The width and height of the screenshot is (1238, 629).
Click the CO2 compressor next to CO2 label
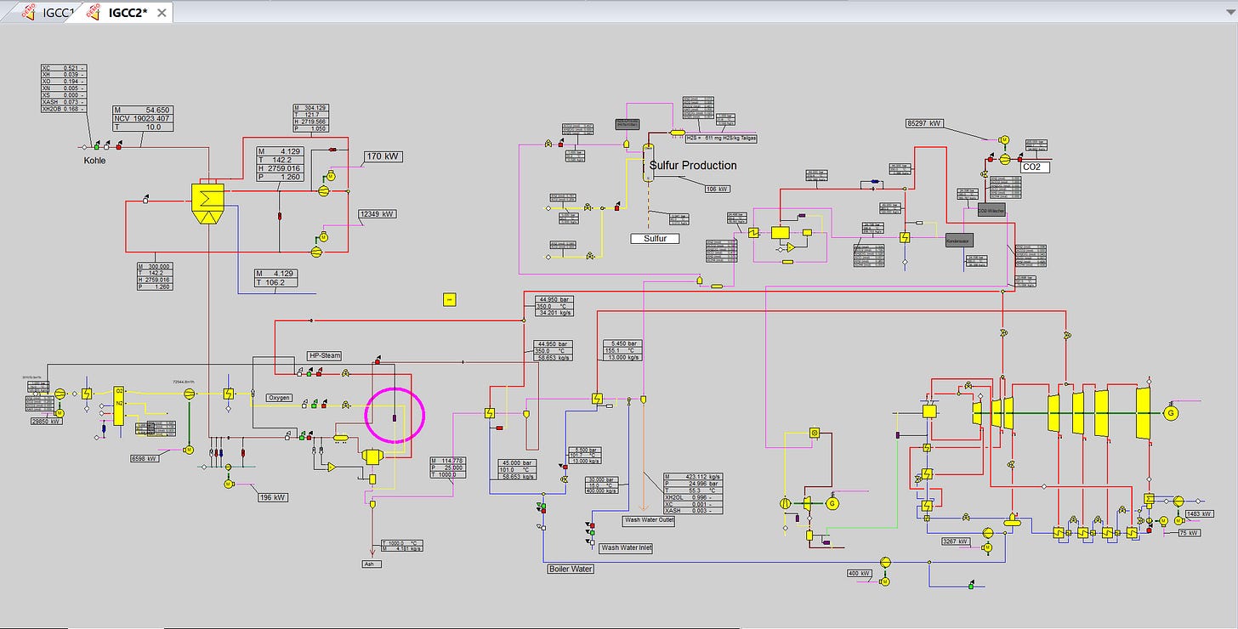pos(1004,158)
